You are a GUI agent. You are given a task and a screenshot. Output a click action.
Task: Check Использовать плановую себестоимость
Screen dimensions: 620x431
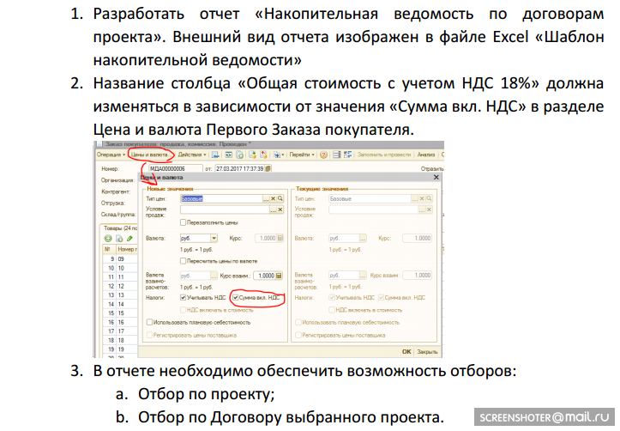click(151, 322)
